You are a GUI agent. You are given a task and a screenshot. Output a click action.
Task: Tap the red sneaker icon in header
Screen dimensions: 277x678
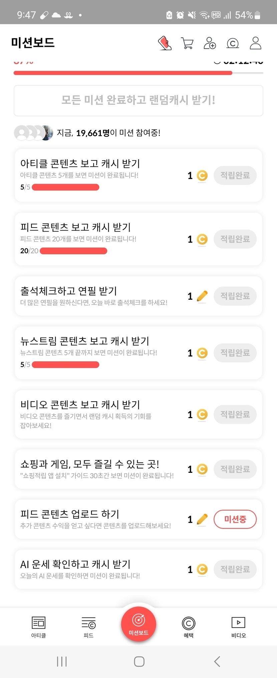click(x=165, y=43)
